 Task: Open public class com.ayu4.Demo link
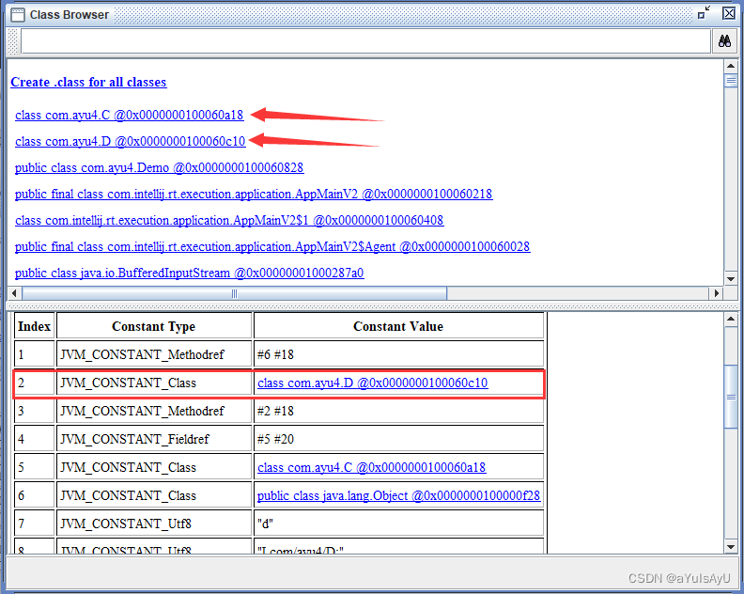(159, 167)
